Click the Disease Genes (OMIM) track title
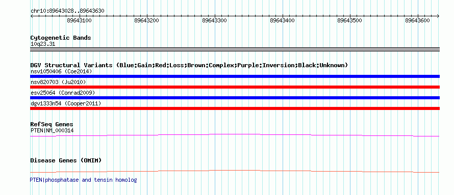 [66, 160]
